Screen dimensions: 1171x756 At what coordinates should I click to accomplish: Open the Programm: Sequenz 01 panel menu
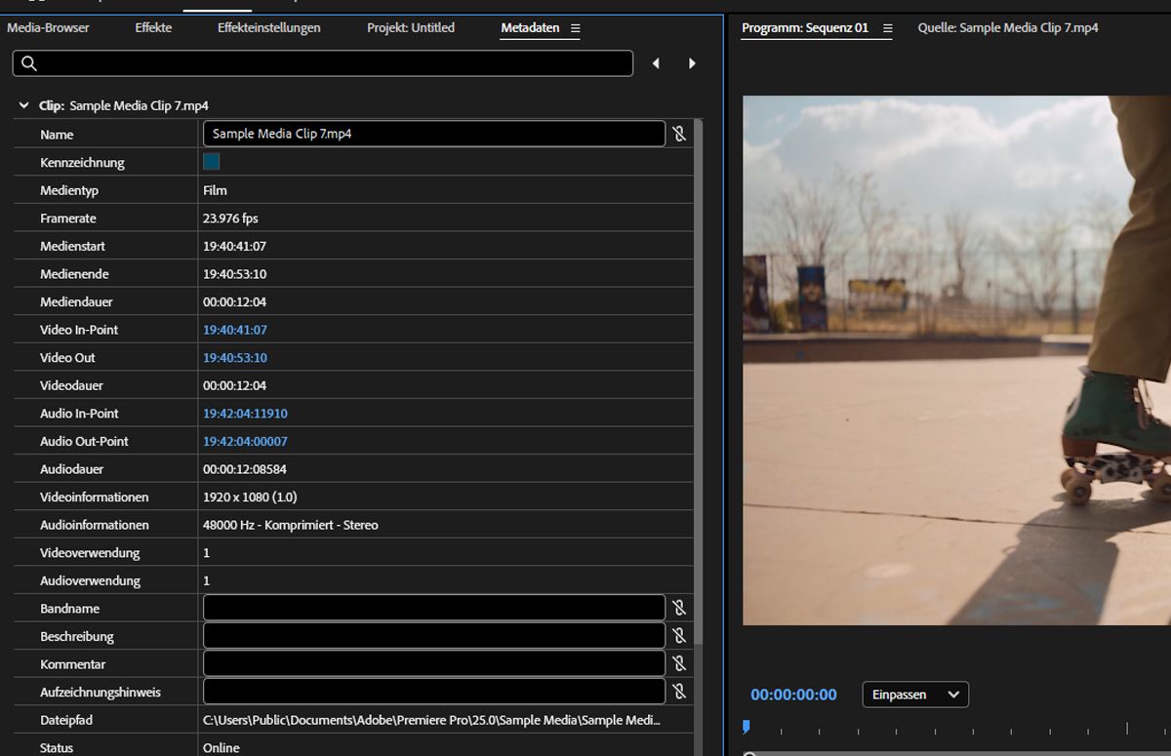coord(887,28)
